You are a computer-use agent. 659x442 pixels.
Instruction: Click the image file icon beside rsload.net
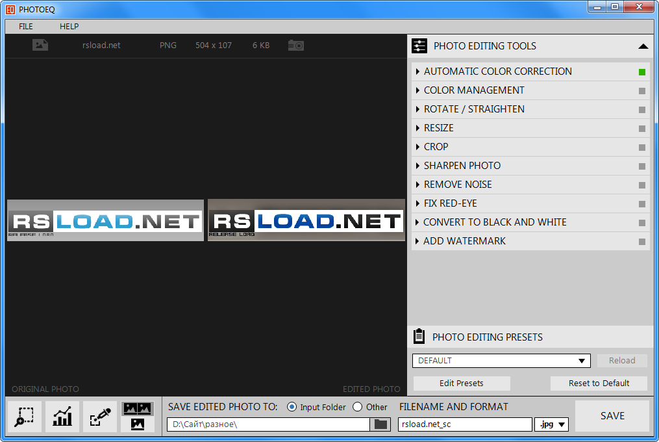point(40,45)
